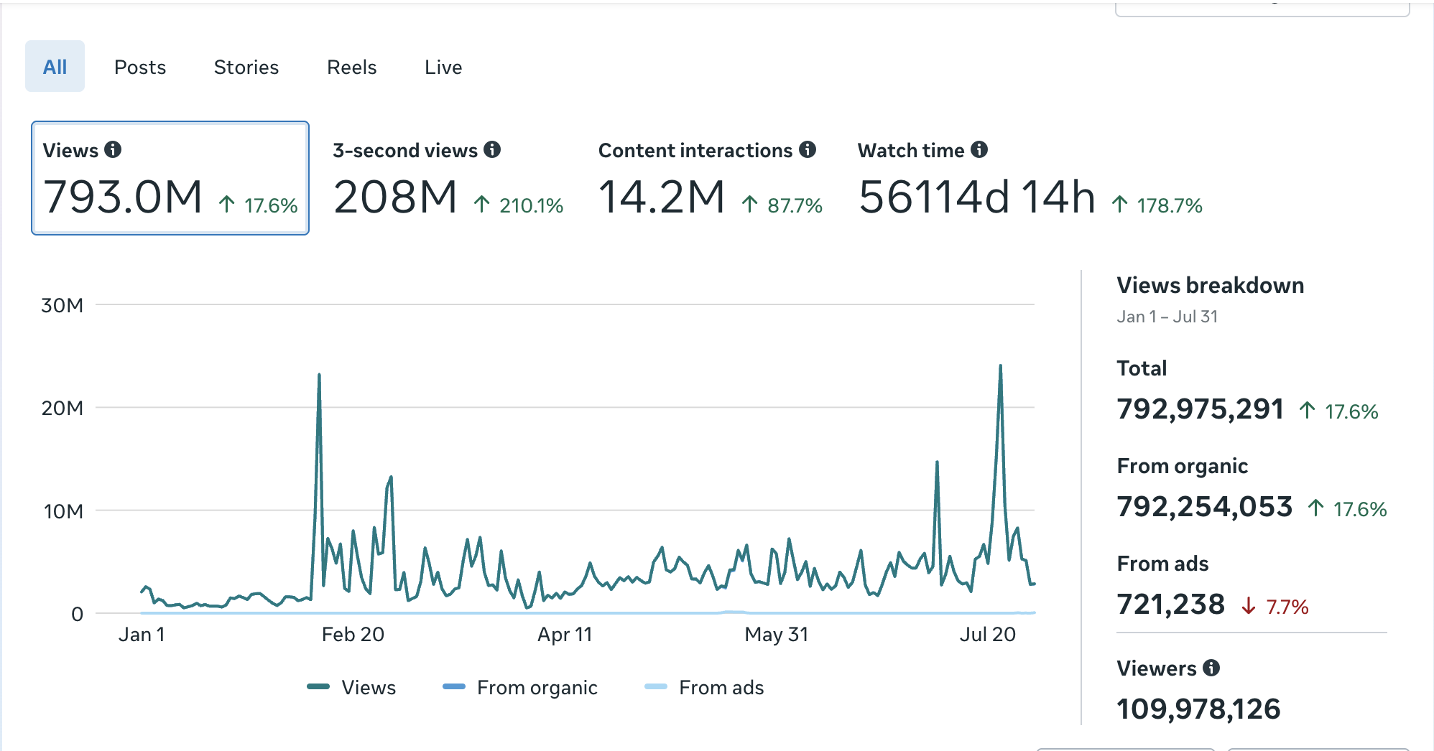This screenshot has height=751, width=1434.
Task: Select the All content tab
Action: 55,67
